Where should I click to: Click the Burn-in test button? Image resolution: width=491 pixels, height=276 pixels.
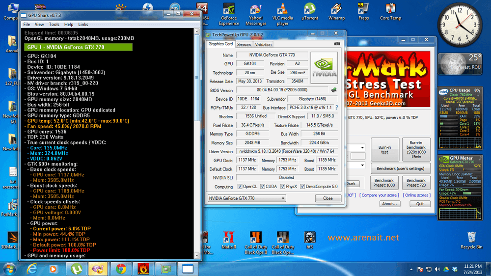(x=384, y=149)
